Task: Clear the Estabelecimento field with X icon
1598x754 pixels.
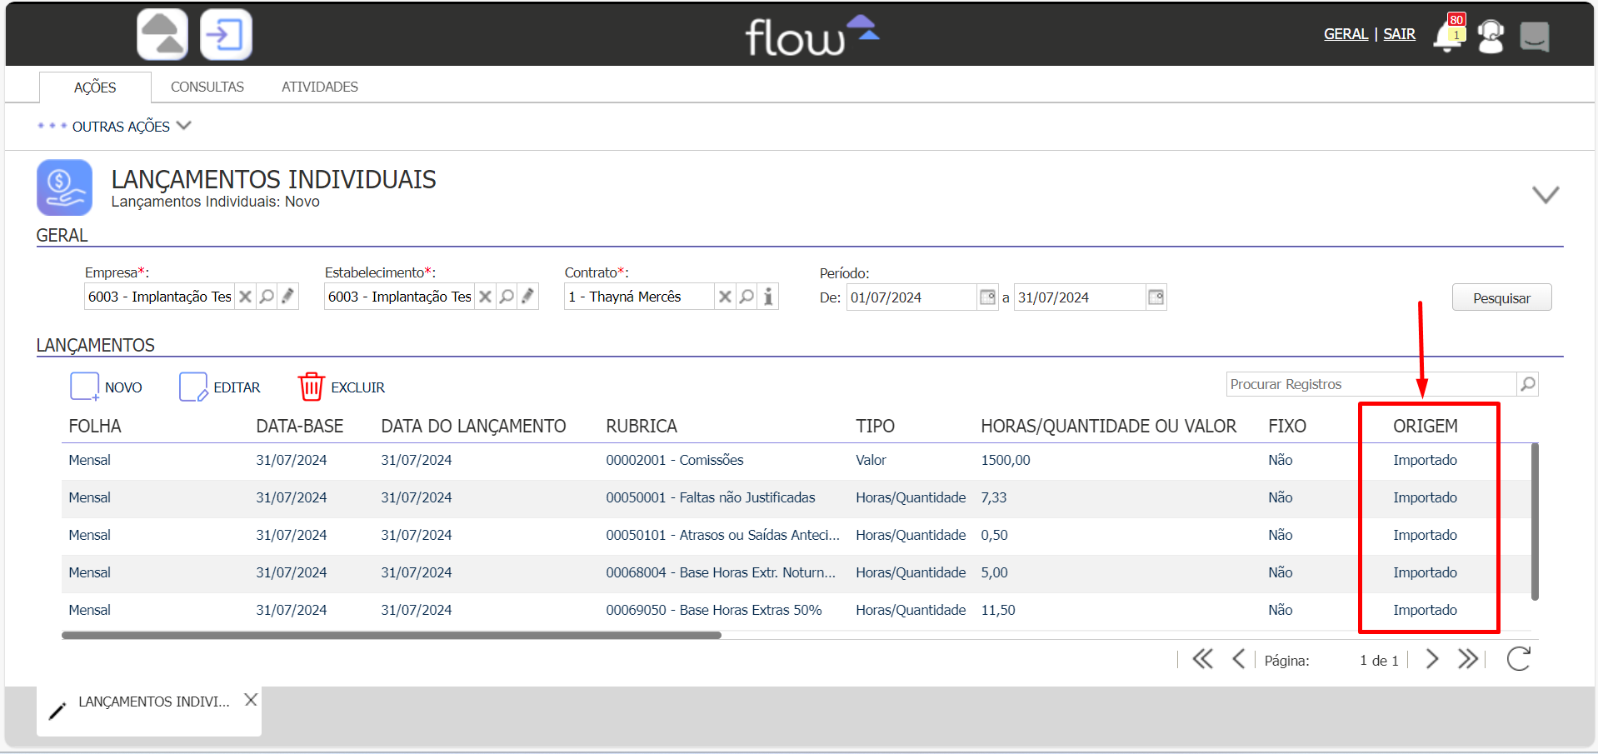Action: [485, 297]
